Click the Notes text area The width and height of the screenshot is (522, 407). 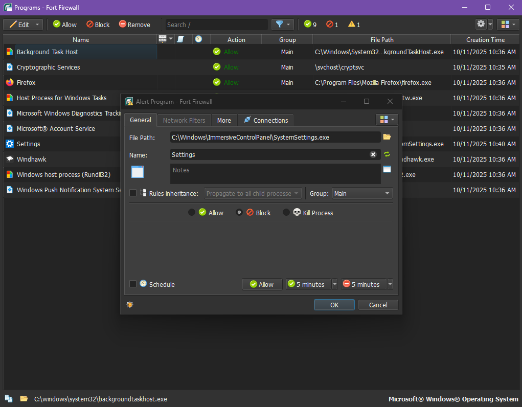[275, 173]
